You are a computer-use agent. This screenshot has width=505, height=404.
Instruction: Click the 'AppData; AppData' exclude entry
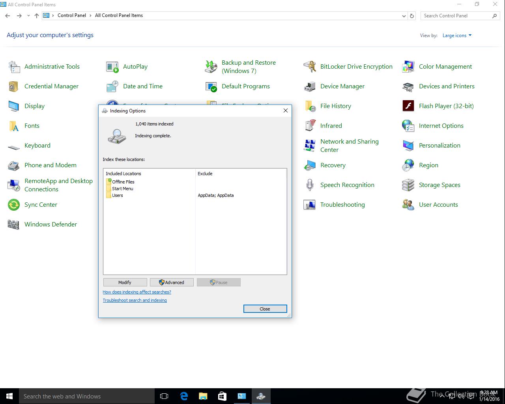[x=216, y=195]
